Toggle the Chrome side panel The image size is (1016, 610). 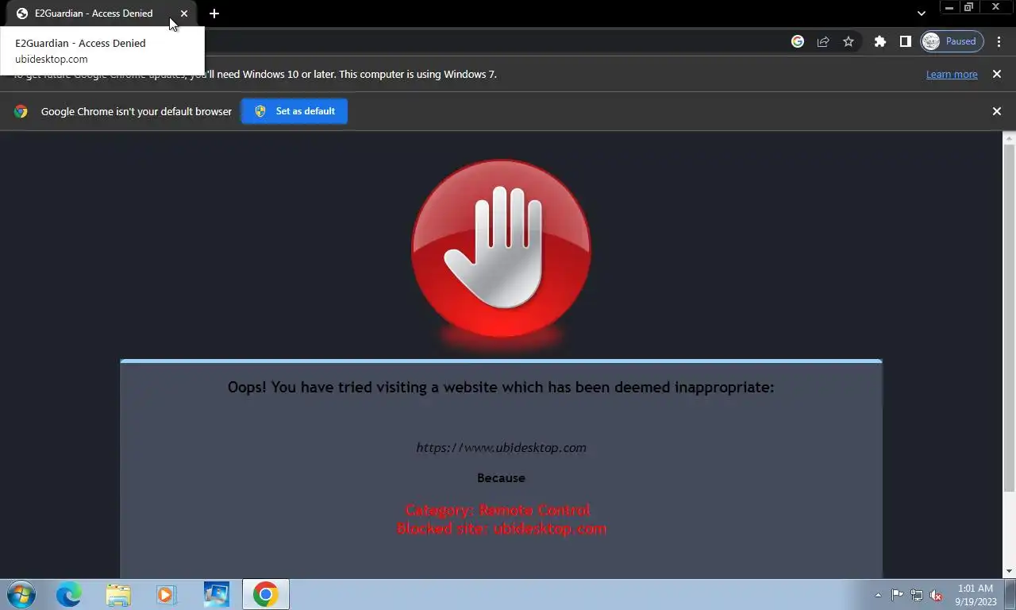coord(905,41)
